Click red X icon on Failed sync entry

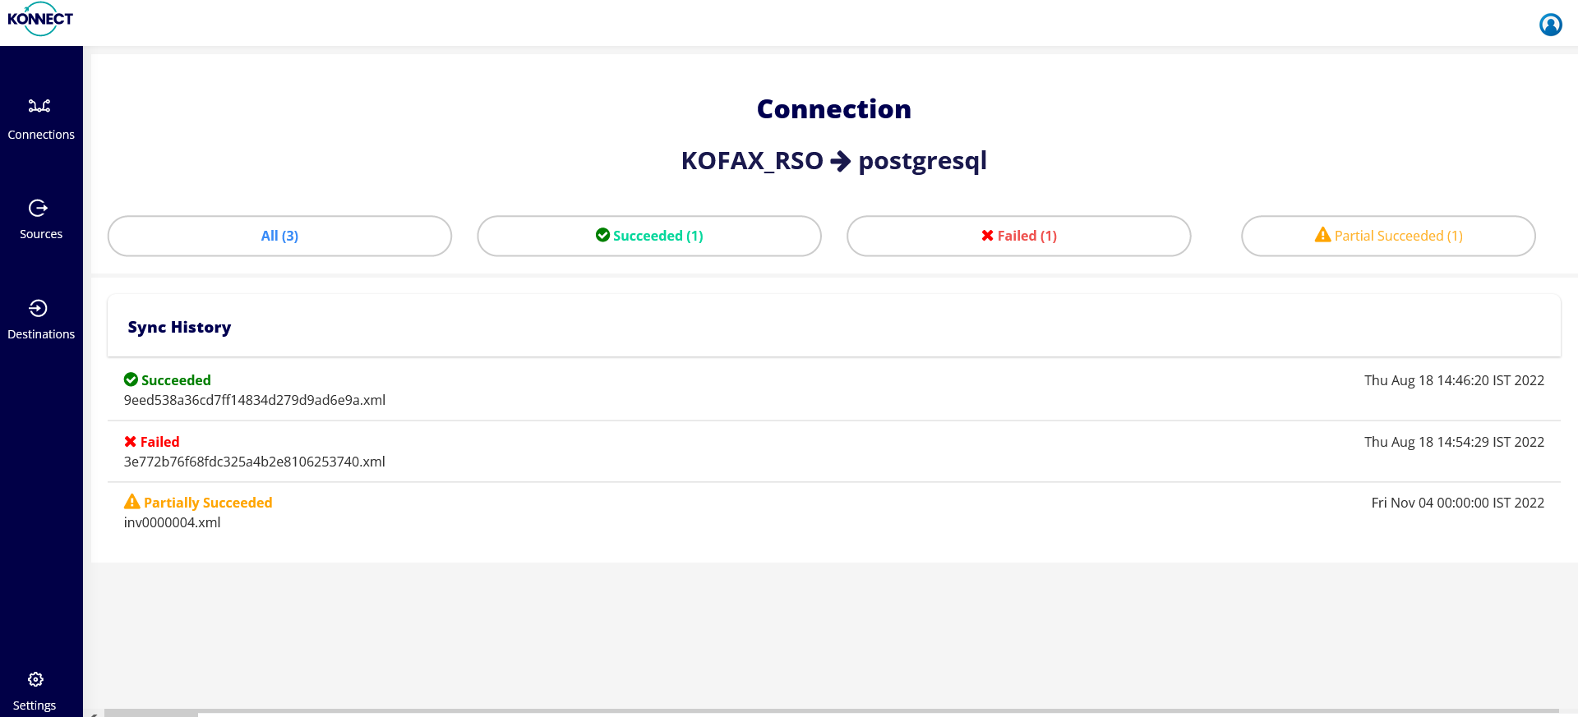tap(131, 442)
